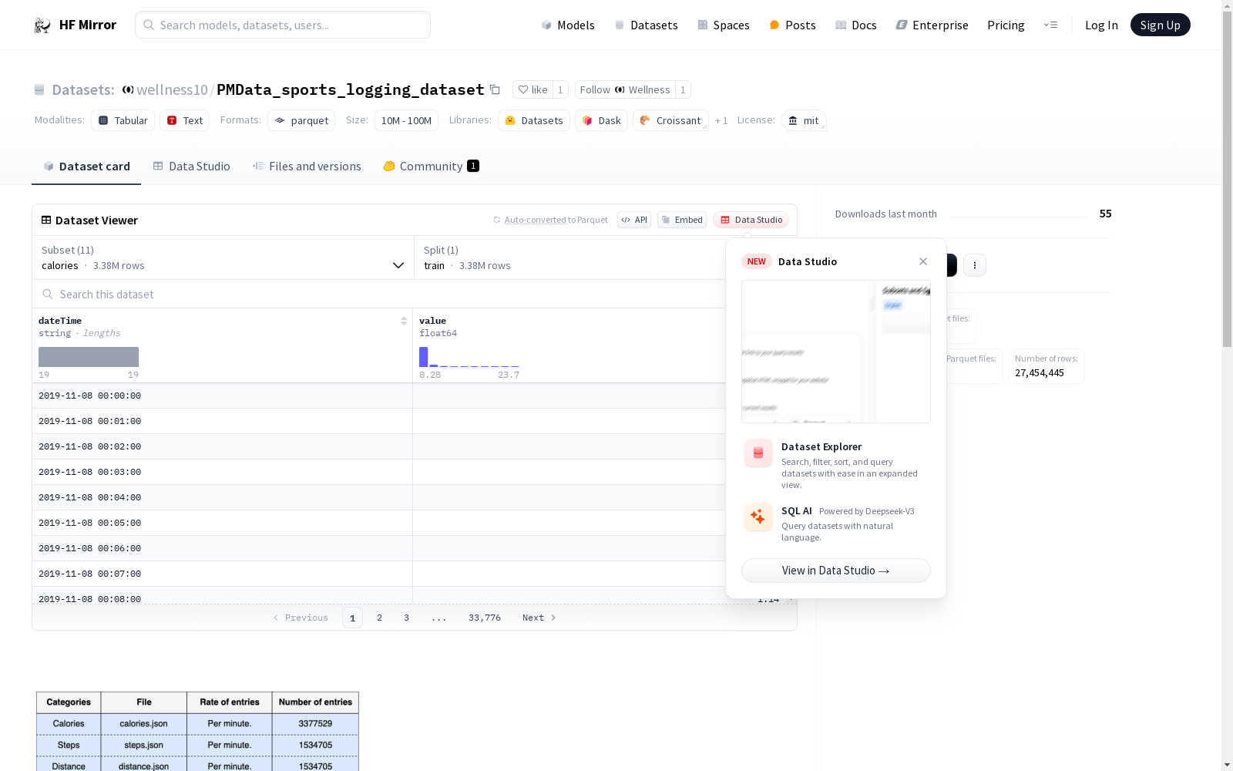Viewport: 1233px width, 771px height.
Task: Click the Previous page button
Action: coord(301,618)
